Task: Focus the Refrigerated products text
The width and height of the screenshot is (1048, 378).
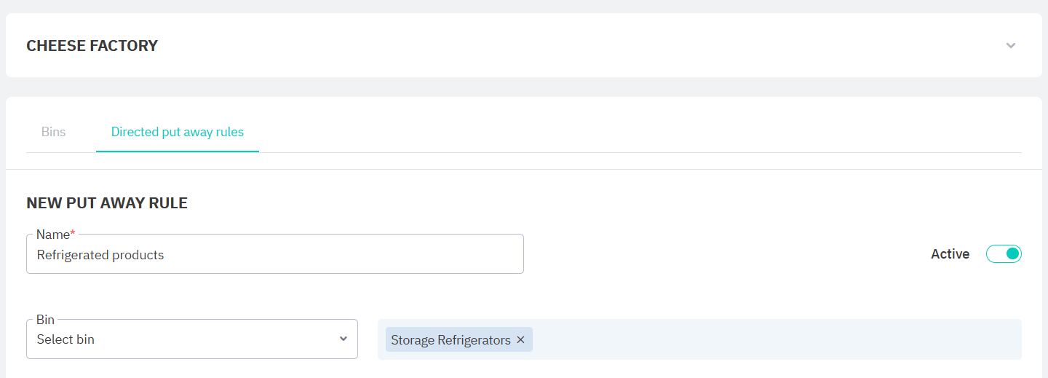Action: [x=100, y=255]
